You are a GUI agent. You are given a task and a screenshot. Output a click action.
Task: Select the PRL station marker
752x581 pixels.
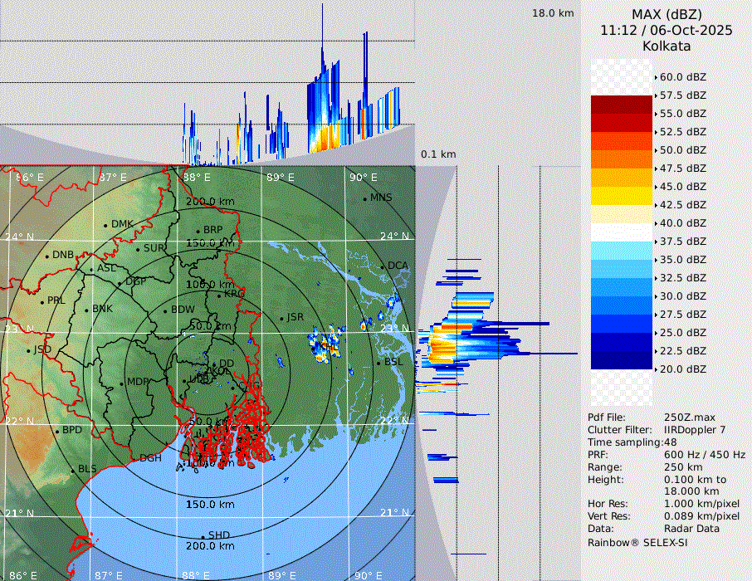tap(42, 301)
